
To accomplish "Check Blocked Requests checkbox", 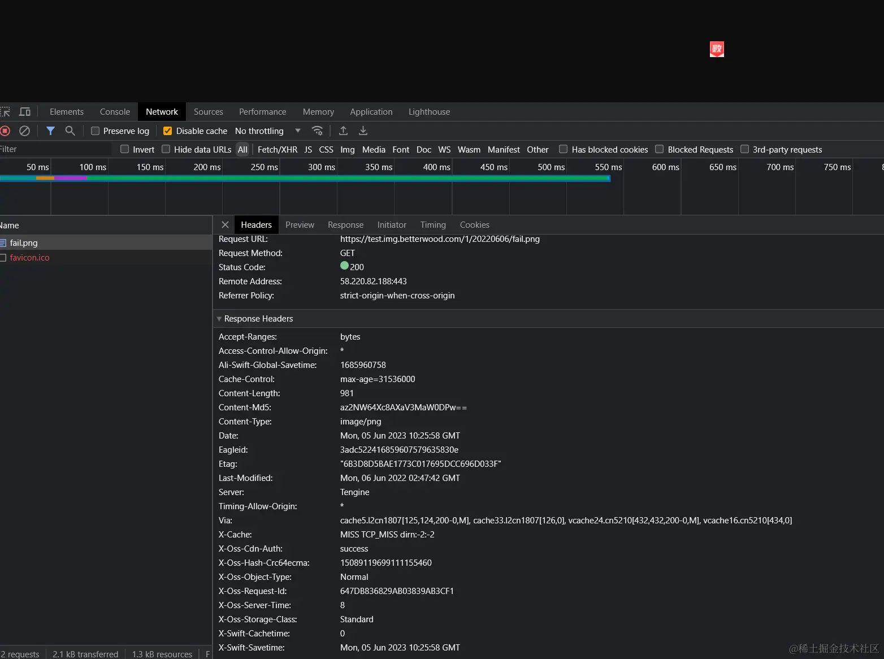I will (660, 149).
